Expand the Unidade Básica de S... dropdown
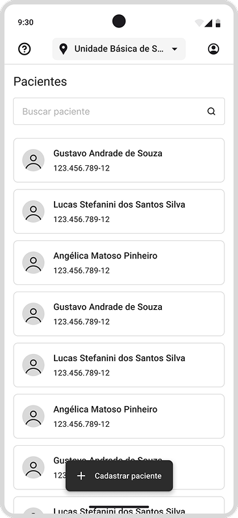This screenshot has width=238, height=518. click(x=119, y=49)
